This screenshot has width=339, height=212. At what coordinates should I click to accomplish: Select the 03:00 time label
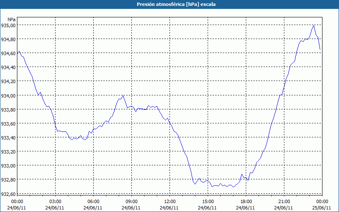(55, 202)
